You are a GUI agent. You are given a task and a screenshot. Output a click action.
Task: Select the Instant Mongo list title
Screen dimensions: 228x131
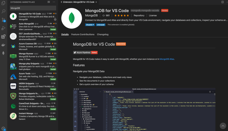click(26, 113)
